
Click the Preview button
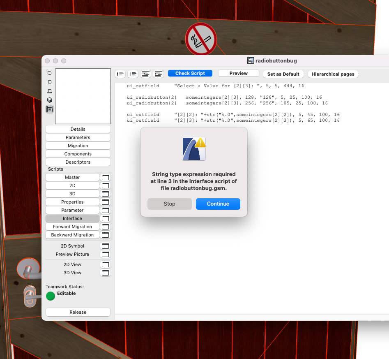238,73
